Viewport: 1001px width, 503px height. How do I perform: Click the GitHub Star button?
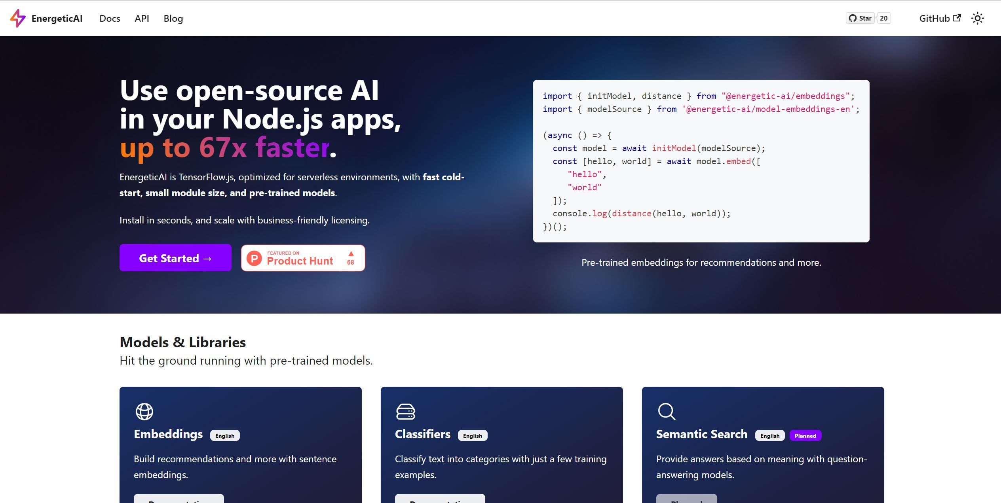coord(860,18)
